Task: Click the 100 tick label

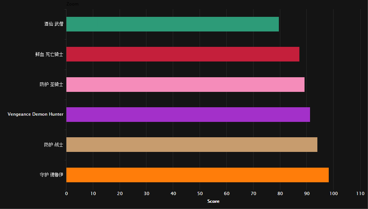Action: click(334, 194)
